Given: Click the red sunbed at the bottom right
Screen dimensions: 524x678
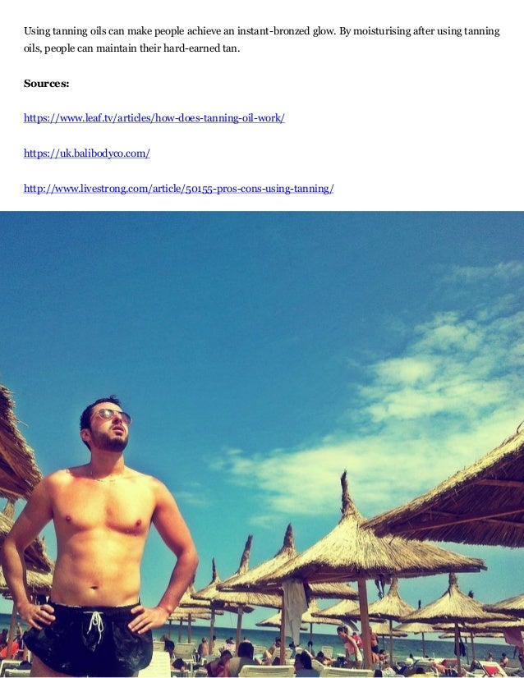Looking at the screenshot, I should tap(491, 668).
